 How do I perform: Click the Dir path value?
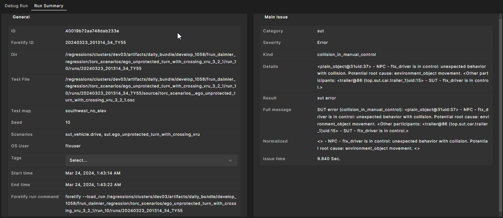point(151,61)
